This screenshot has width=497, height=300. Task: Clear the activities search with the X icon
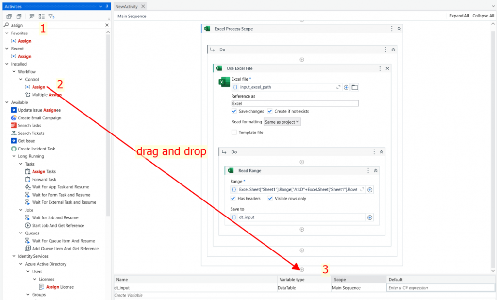tap(107, 25)
